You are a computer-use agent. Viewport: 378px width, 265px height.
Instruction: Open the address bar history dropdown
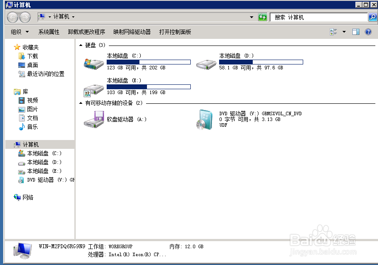point(251,17)
